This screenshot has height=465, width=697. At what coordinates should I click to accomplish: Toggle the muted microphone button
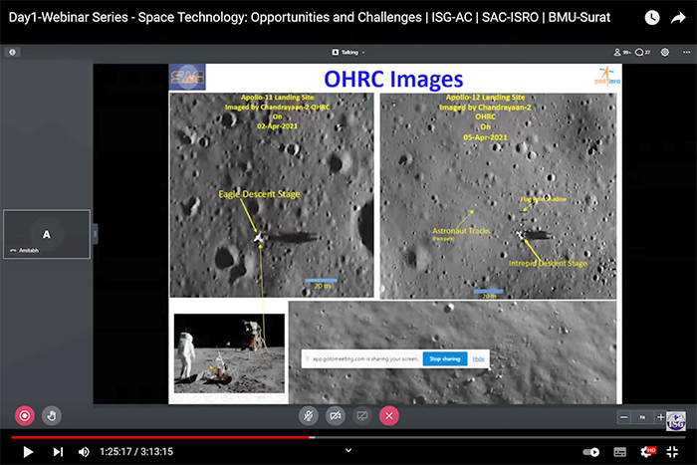[x=310, y=415]
